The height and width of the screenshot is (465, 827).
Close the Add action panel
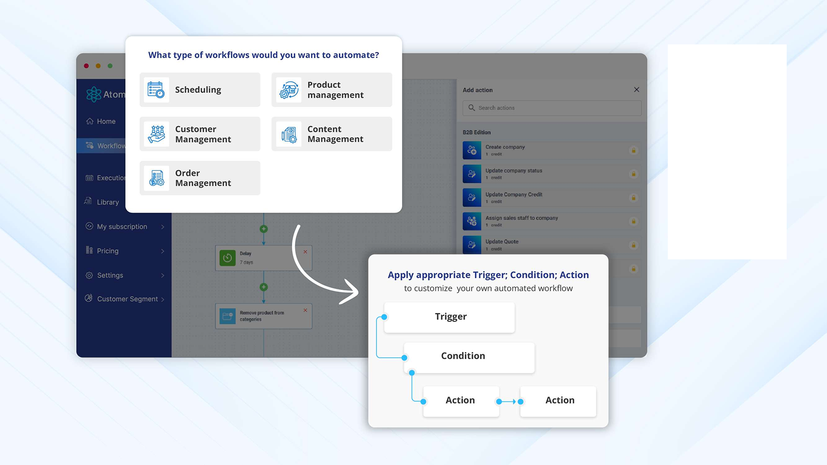[x=636, y=90]
